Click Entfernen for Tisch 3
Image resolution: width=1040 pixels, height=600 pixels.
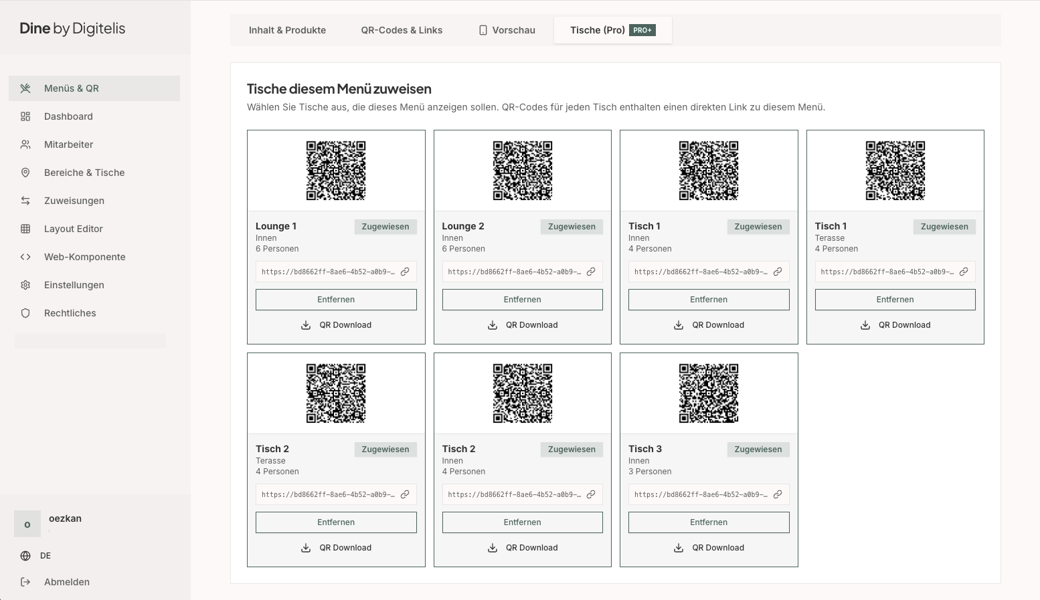pos(709,522)
